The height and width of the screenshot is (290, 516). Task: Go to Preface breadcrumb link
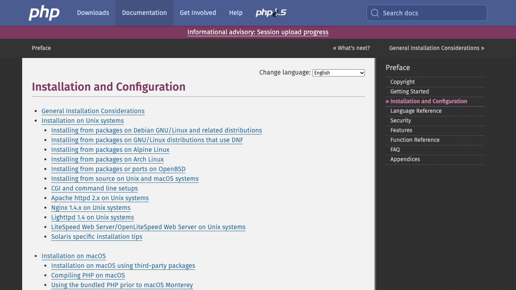pyautogui.click(x=42, y=48)
